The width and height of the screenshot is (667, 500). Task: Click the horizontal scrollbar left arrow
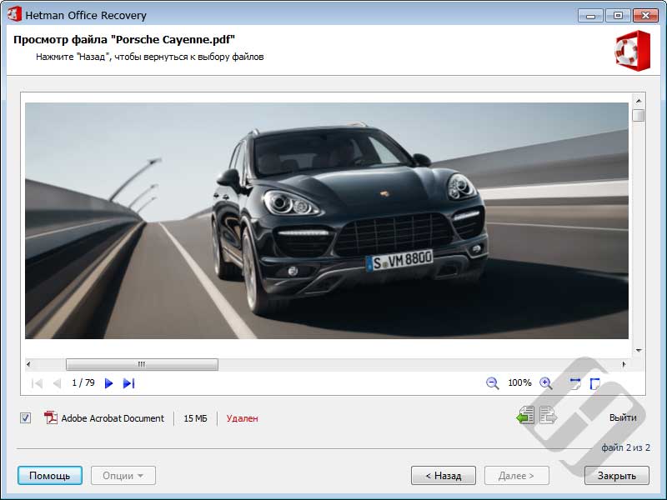(x=28, y=364)
